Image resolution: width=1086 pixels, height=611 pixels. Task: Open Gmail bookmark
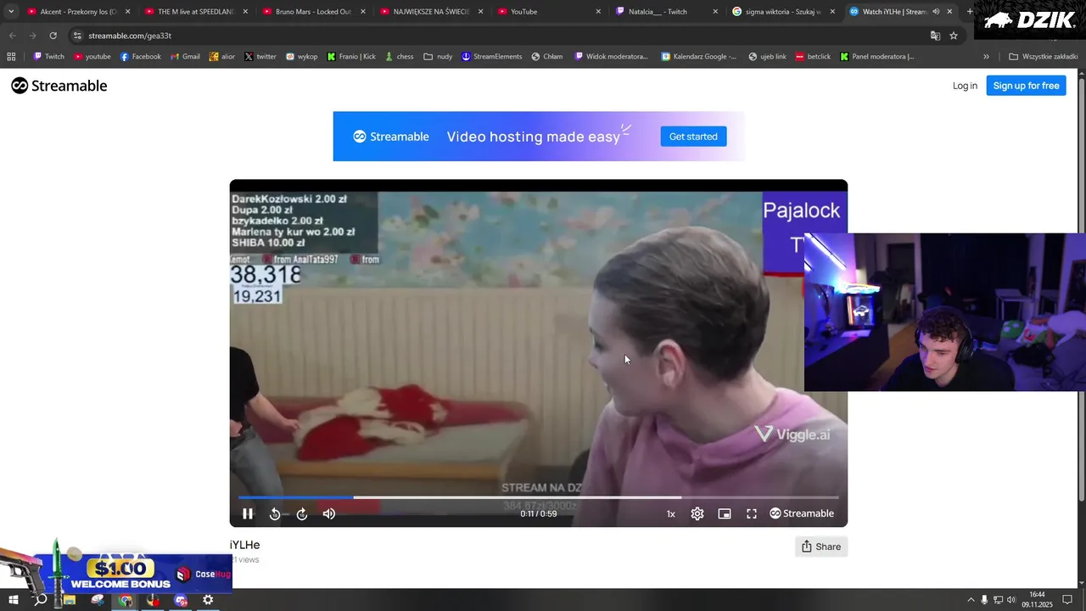pos(185,57)
